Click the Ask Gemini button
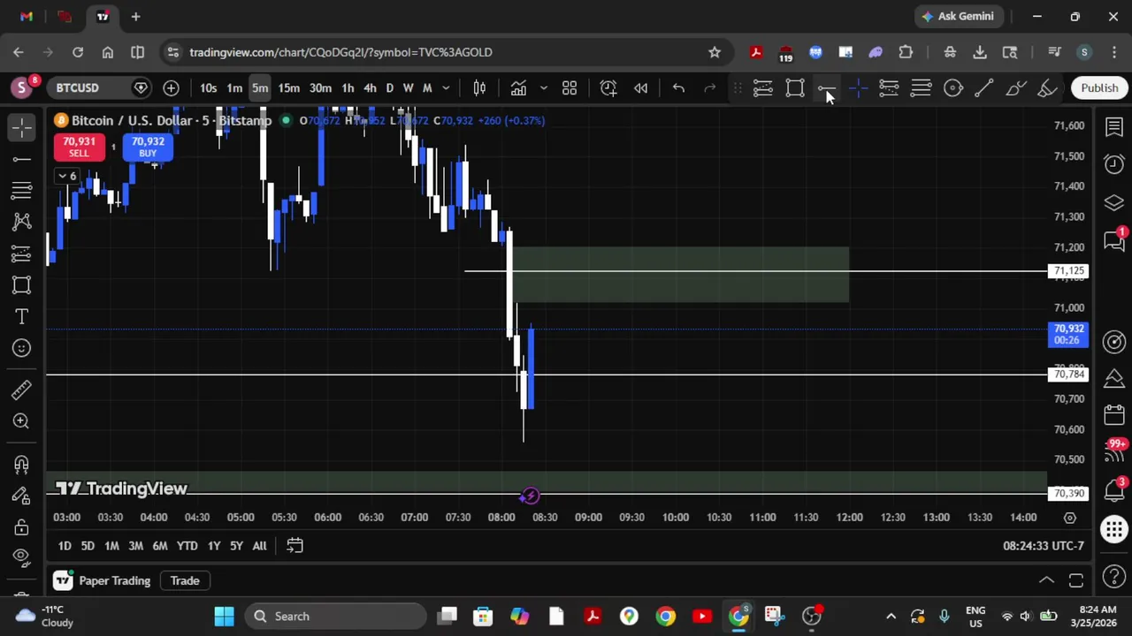Viewport: 1132px width, 636px height. point(957,16)
